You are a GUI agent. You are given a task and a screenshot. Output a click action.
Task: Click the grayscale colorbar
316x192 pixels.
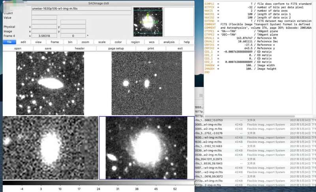(x=97, y=183)
